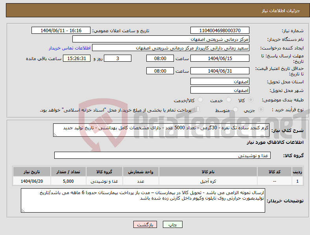
Task: Click the شماره نیاز number field
Action: click(220, 30)
